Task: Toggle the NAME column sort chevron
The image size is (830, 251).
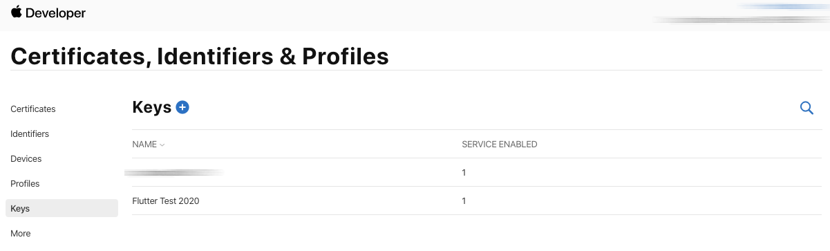Action: coord(162,145)
